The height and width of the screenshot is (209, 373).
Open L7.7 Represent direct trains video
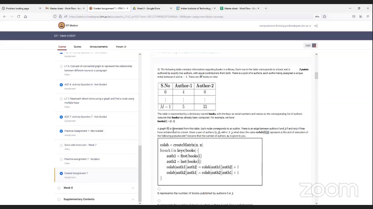click(x=99, y=100)
